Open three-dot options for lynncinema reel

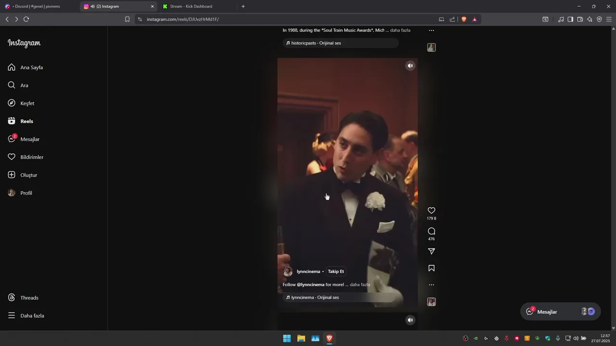[x=432, y=284]
